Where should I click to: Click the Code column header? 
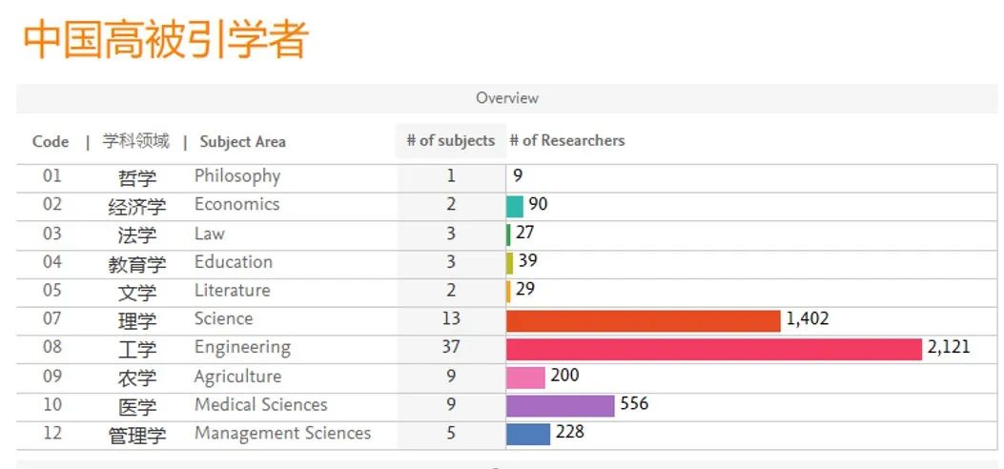tap(51, 142)
